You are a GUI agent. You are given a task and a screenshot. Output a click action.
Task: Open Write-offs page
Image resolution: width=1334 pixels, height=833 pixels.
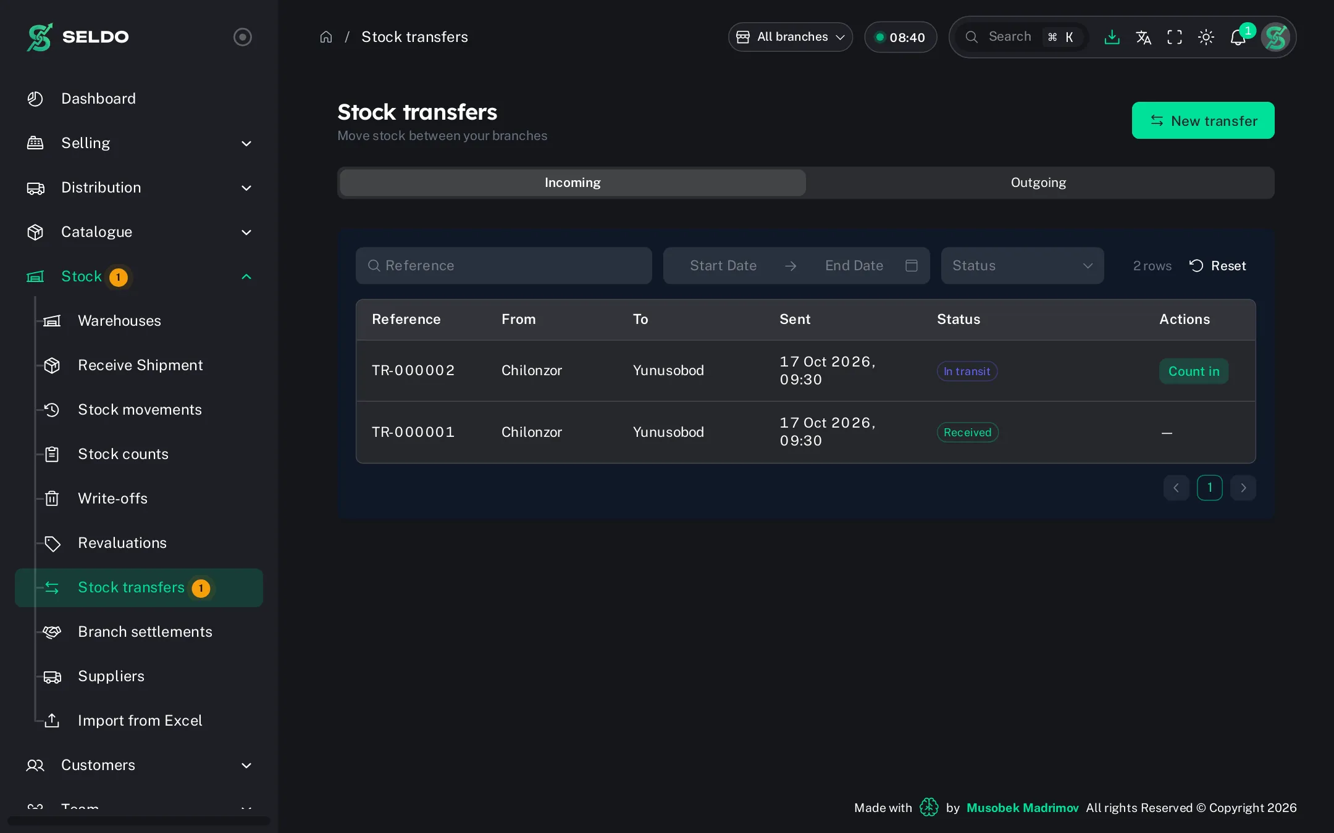[112, 499]
